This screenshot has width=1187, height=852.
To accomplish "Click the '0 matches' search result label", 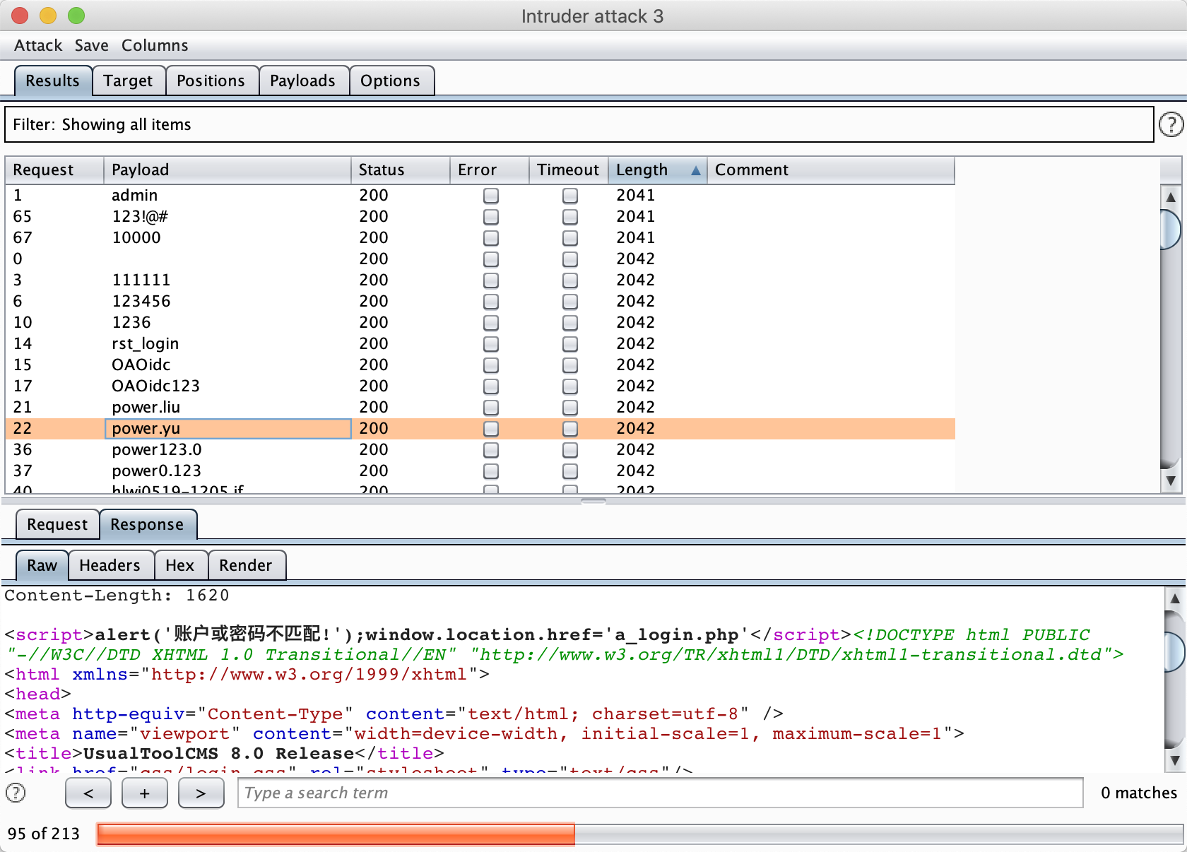I will click(1139, 793).
